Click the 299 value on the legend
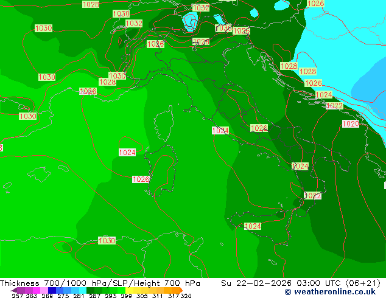The width and height of the screenshot is (386, 298). pyautogui.click(x=126, y=296)
